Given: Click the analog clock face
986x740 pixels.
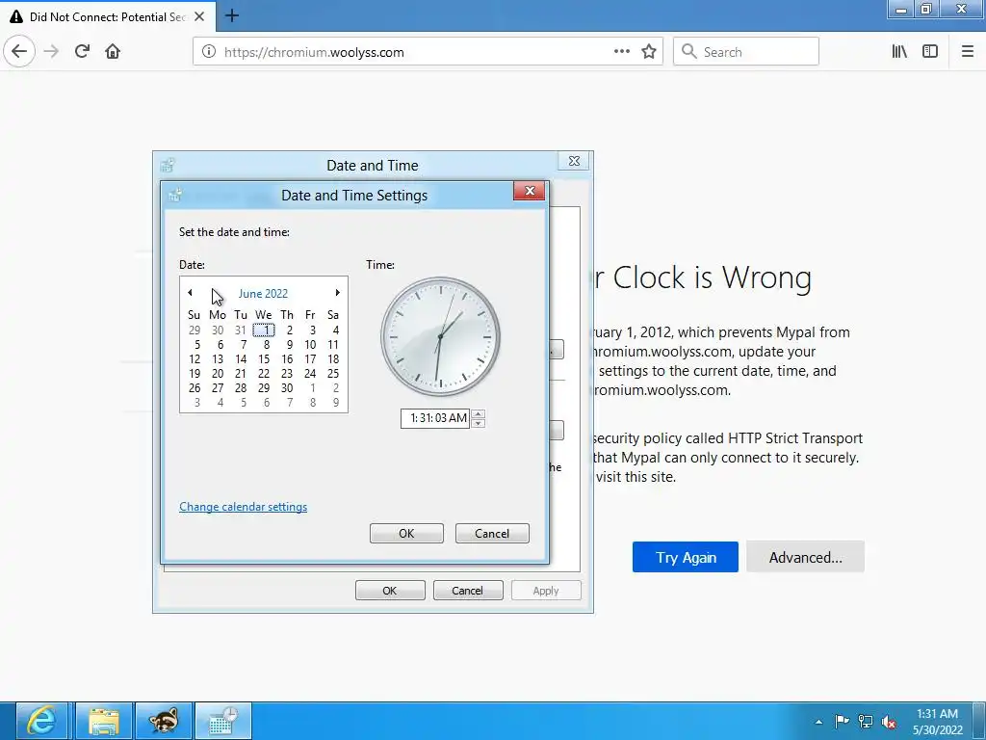Looking at the screenshot, I should (440, 336).
